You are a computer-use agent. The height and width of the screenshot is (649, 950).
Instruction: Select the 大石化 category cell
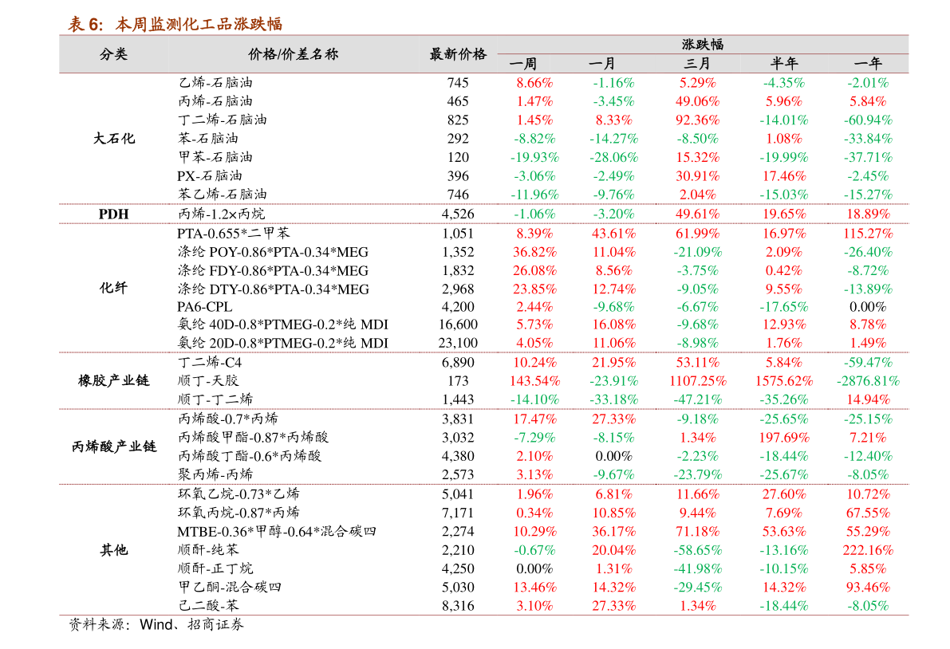click(x=114, y=139)
